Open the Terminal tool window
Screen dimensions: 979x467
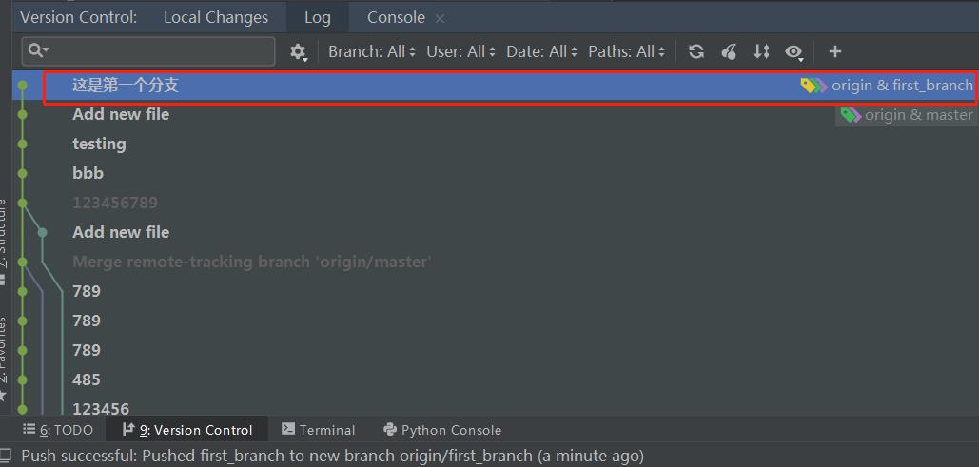pyautogui.click(x=319, y=430)
